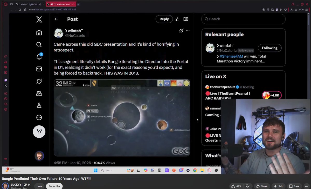Image resolution: width=311 pixels, height=189 pixels.
Task: Click the +4.8K listeners badge
Action: (x=272, y=95)
